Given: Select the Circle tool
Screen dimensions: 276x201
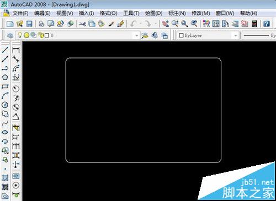Looking at the screenshot, I should click(x=5, y=105).
